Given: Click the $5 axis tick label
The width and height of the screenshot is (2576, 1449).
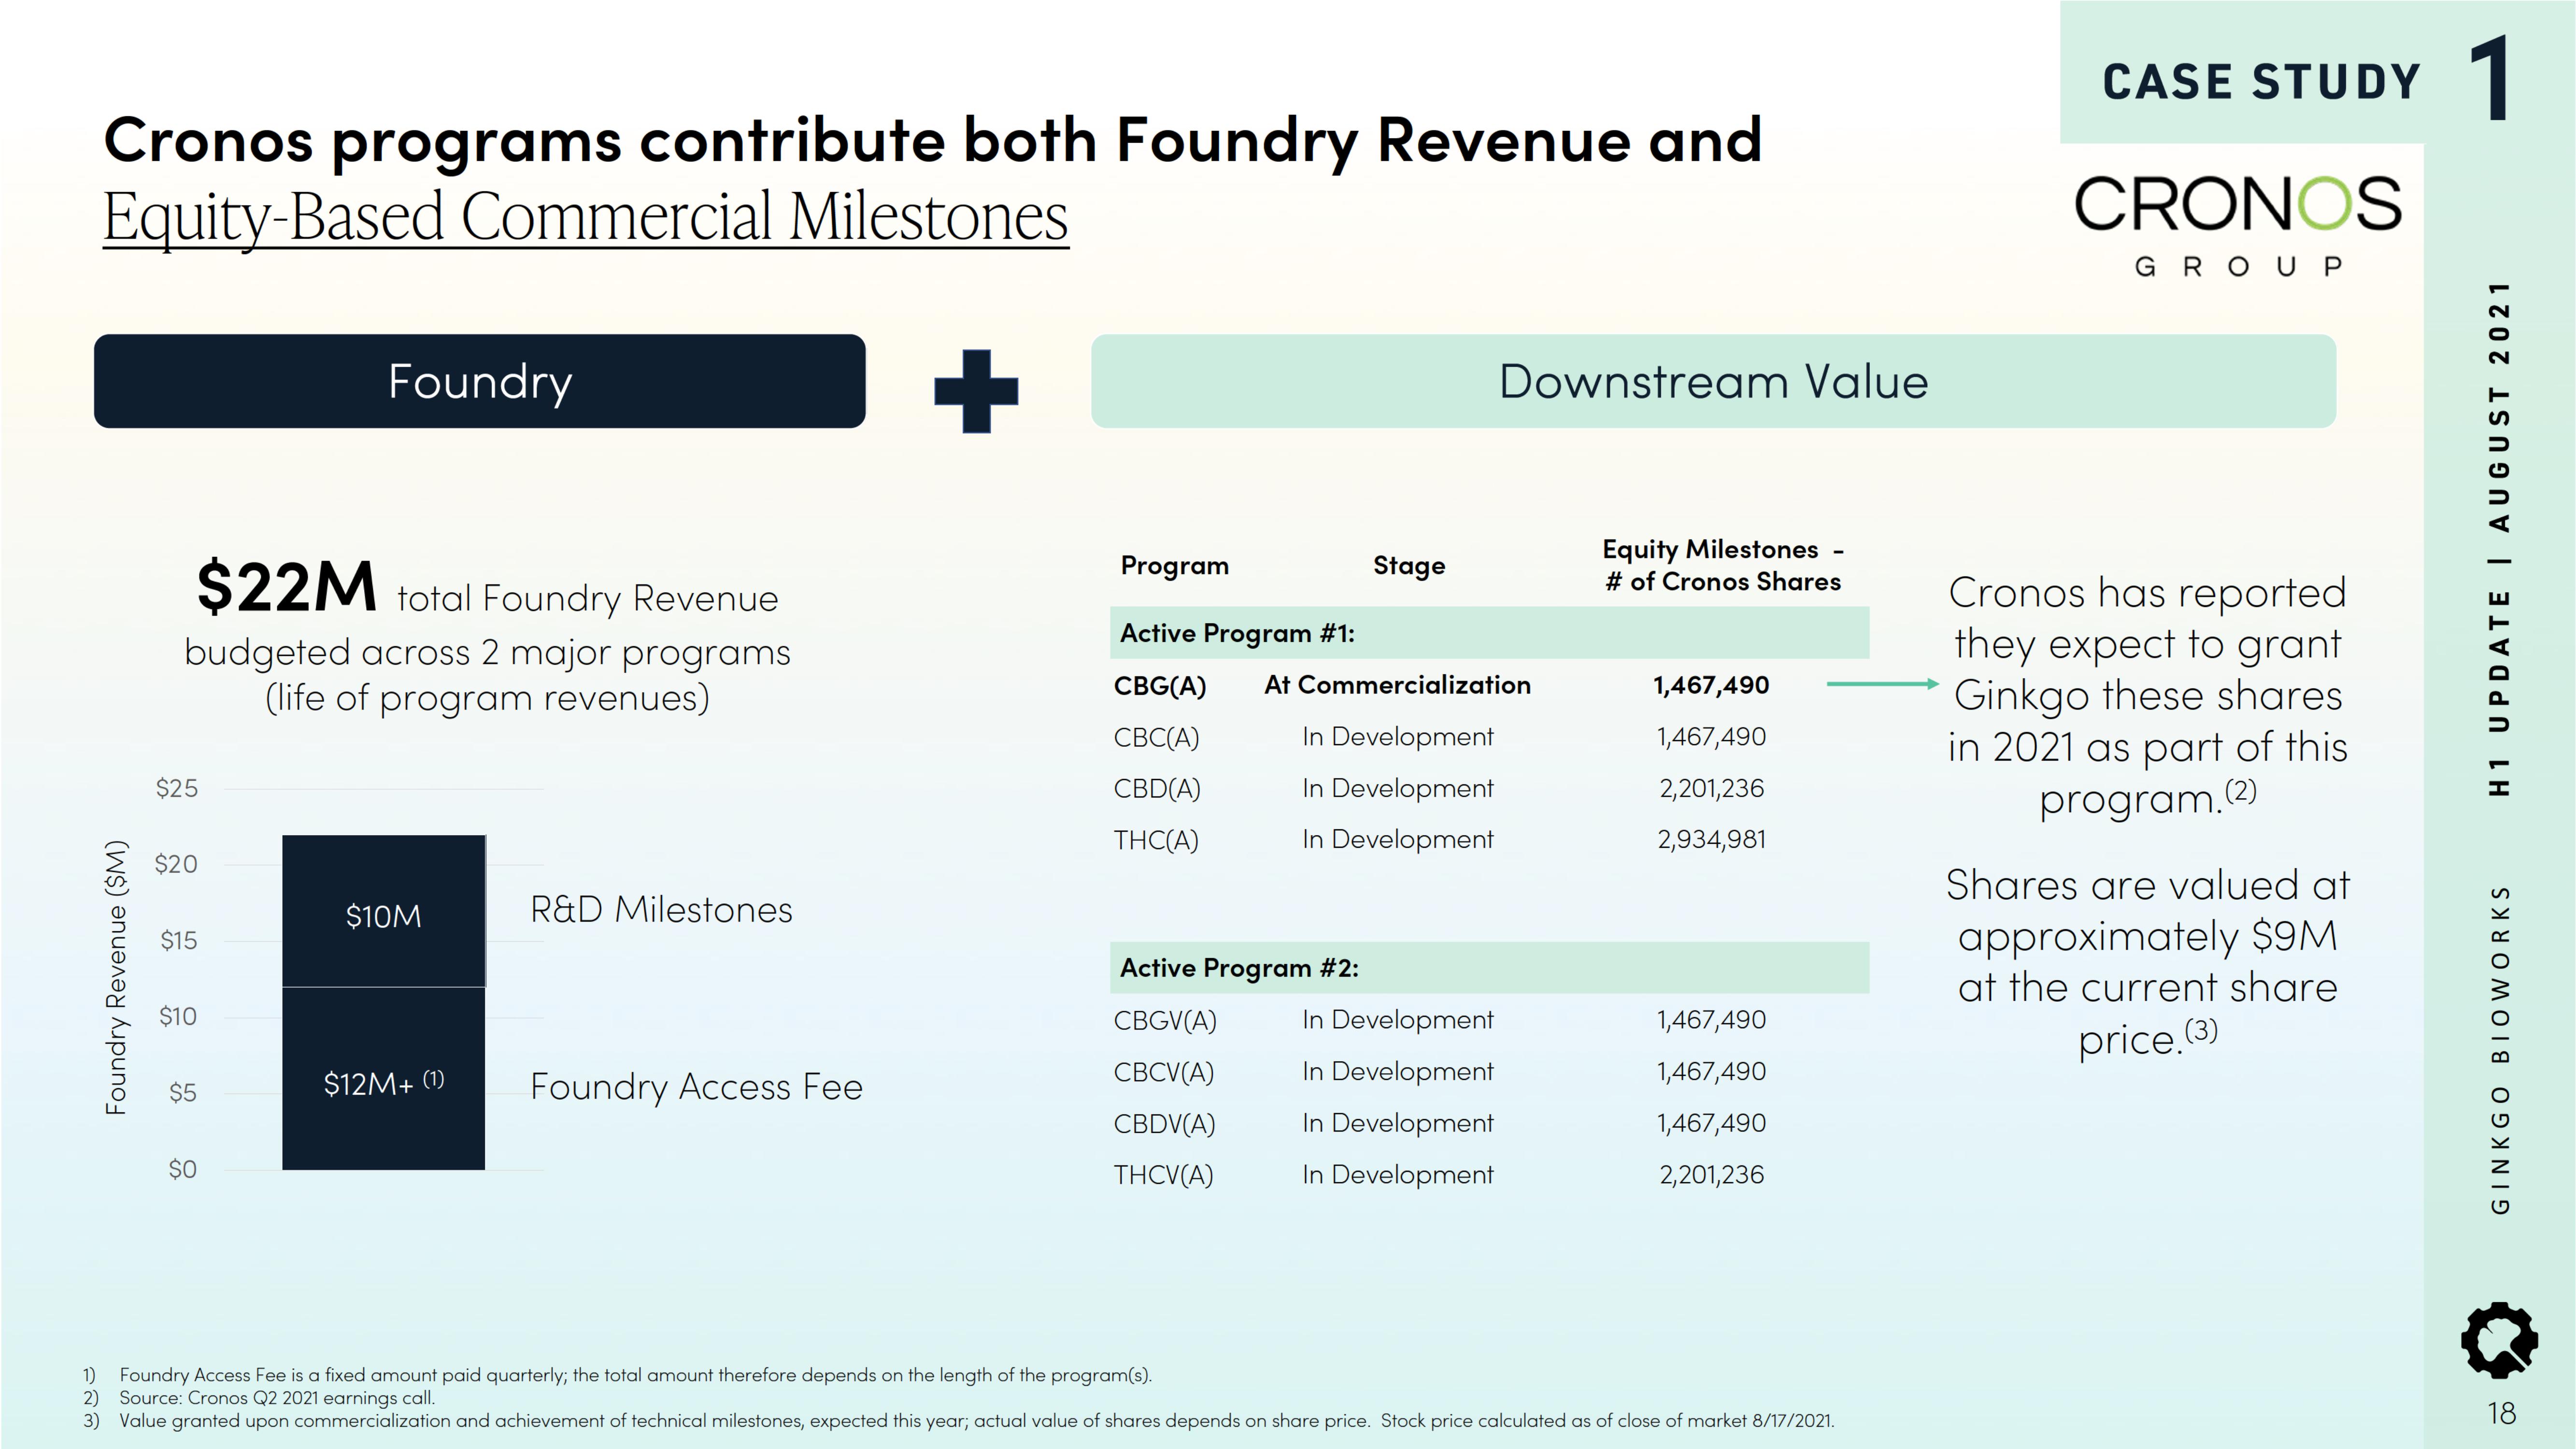Looking at the screenshot, I should [182, 1092].
